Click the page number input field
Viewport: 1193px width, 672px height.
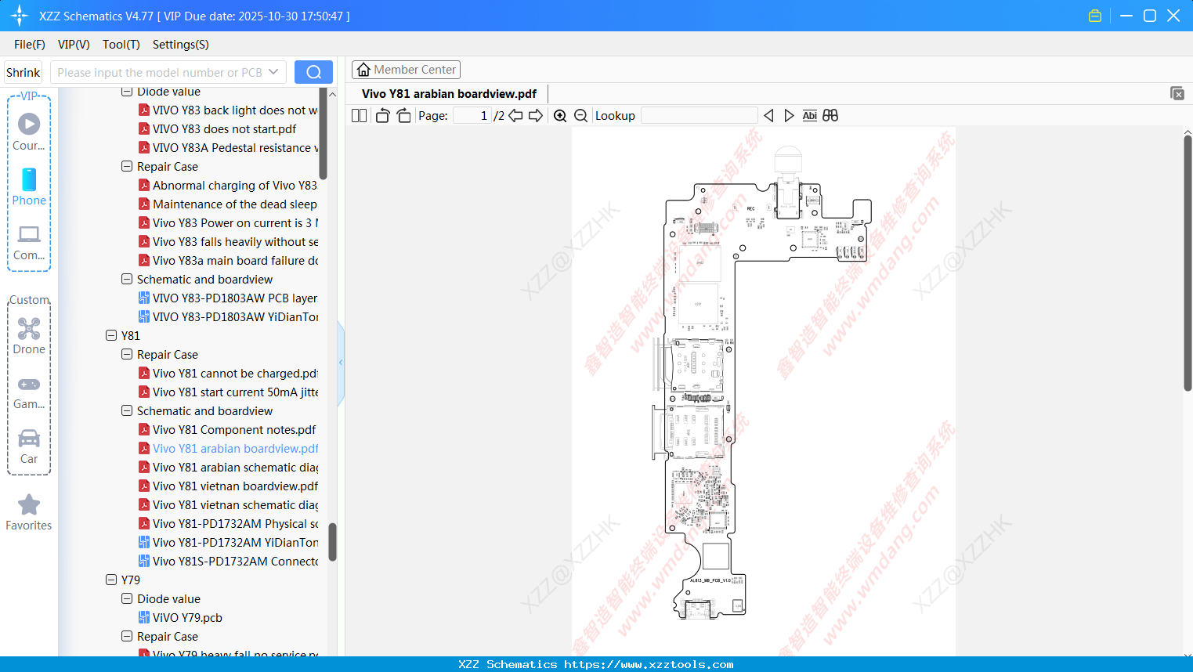point(472,116)
